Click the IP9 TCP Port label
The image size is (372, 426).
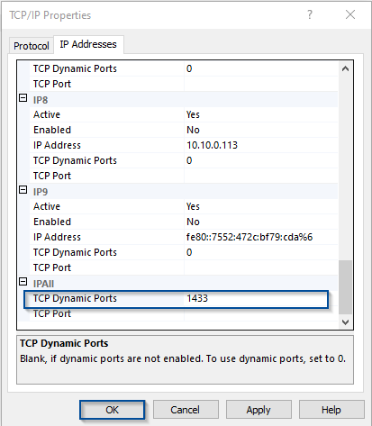[x=52, y=267]
